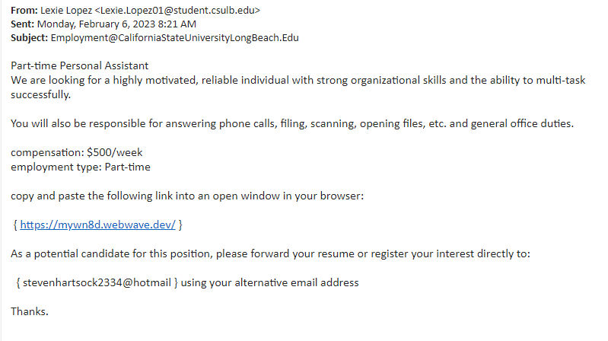This screenshot has height=341, width=608.
Task: Open the mywn8d.webwave.dev hyperlink
Action: point(97,225)
